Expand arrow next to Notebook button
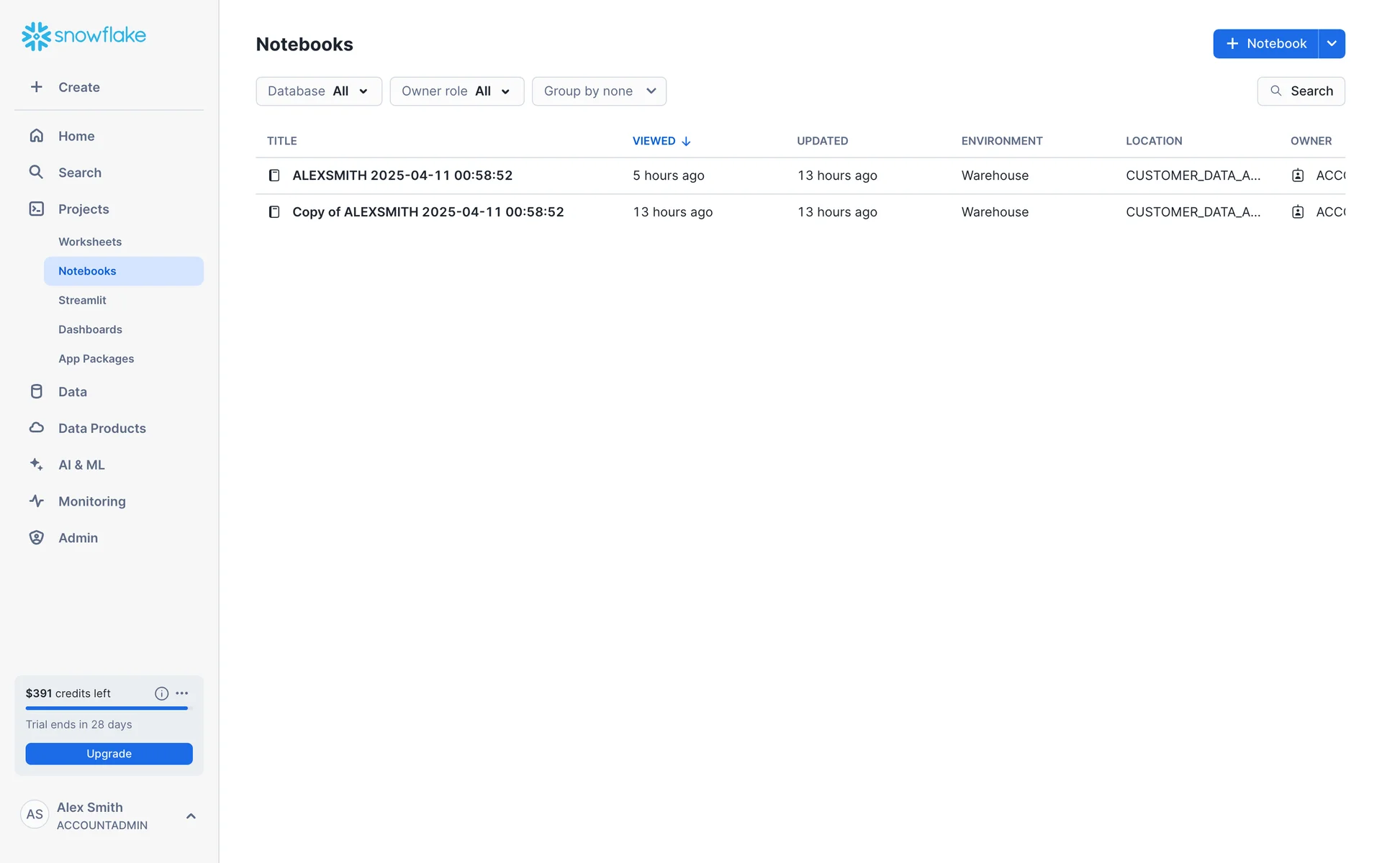 pos(1332,44)
